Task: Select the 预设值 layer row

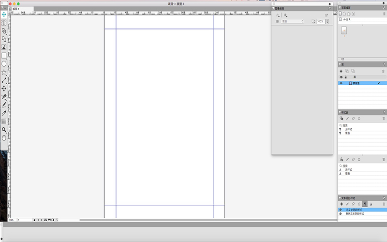Action: click(x=362, y=83)
